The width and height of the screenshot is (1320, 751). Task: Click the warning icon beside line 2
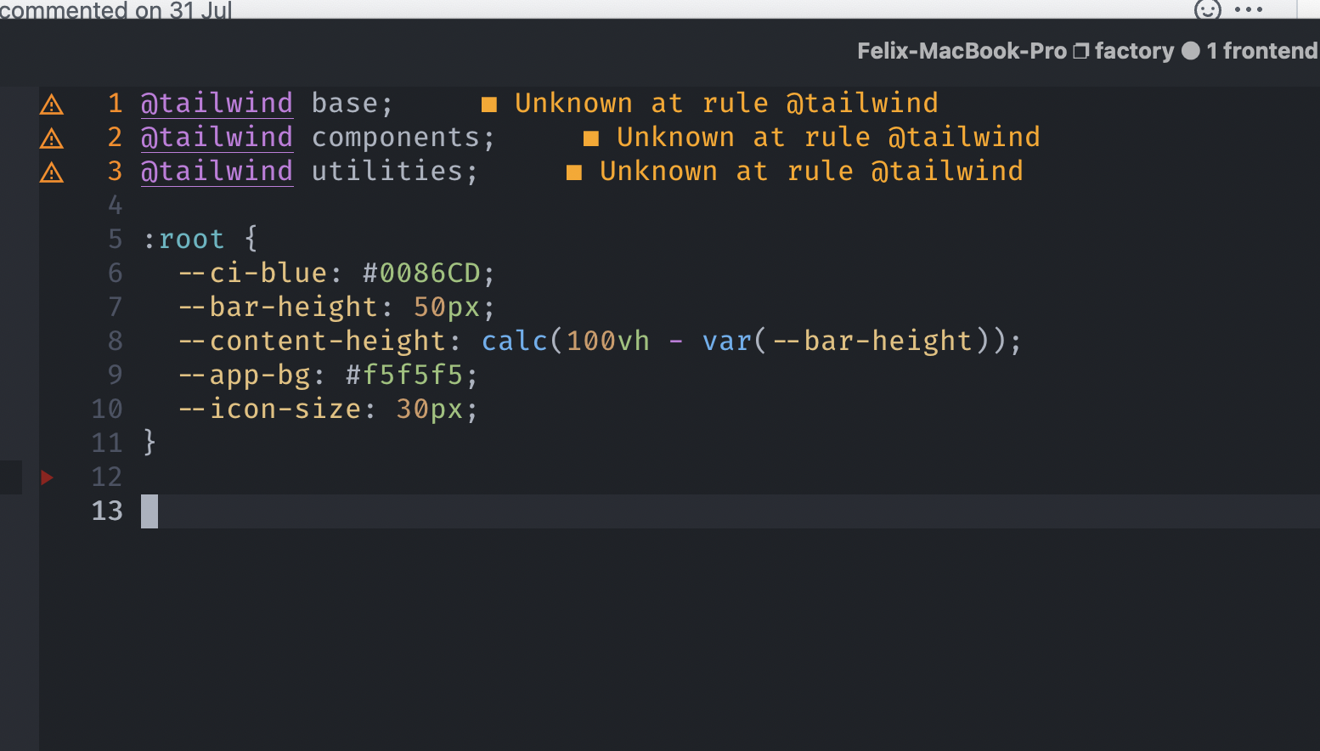51,138
